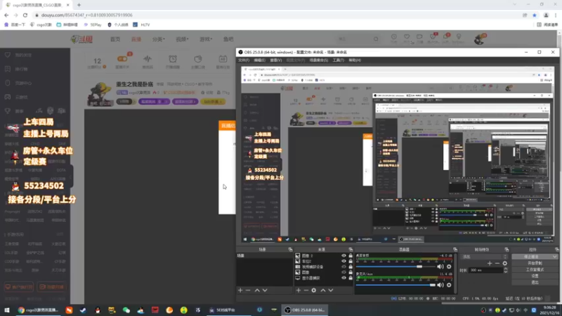Image resolution: width=562 pixels, height=316 pixels.
Task: Bookmark page with Chrome star icon
Action: coord(535,15)
